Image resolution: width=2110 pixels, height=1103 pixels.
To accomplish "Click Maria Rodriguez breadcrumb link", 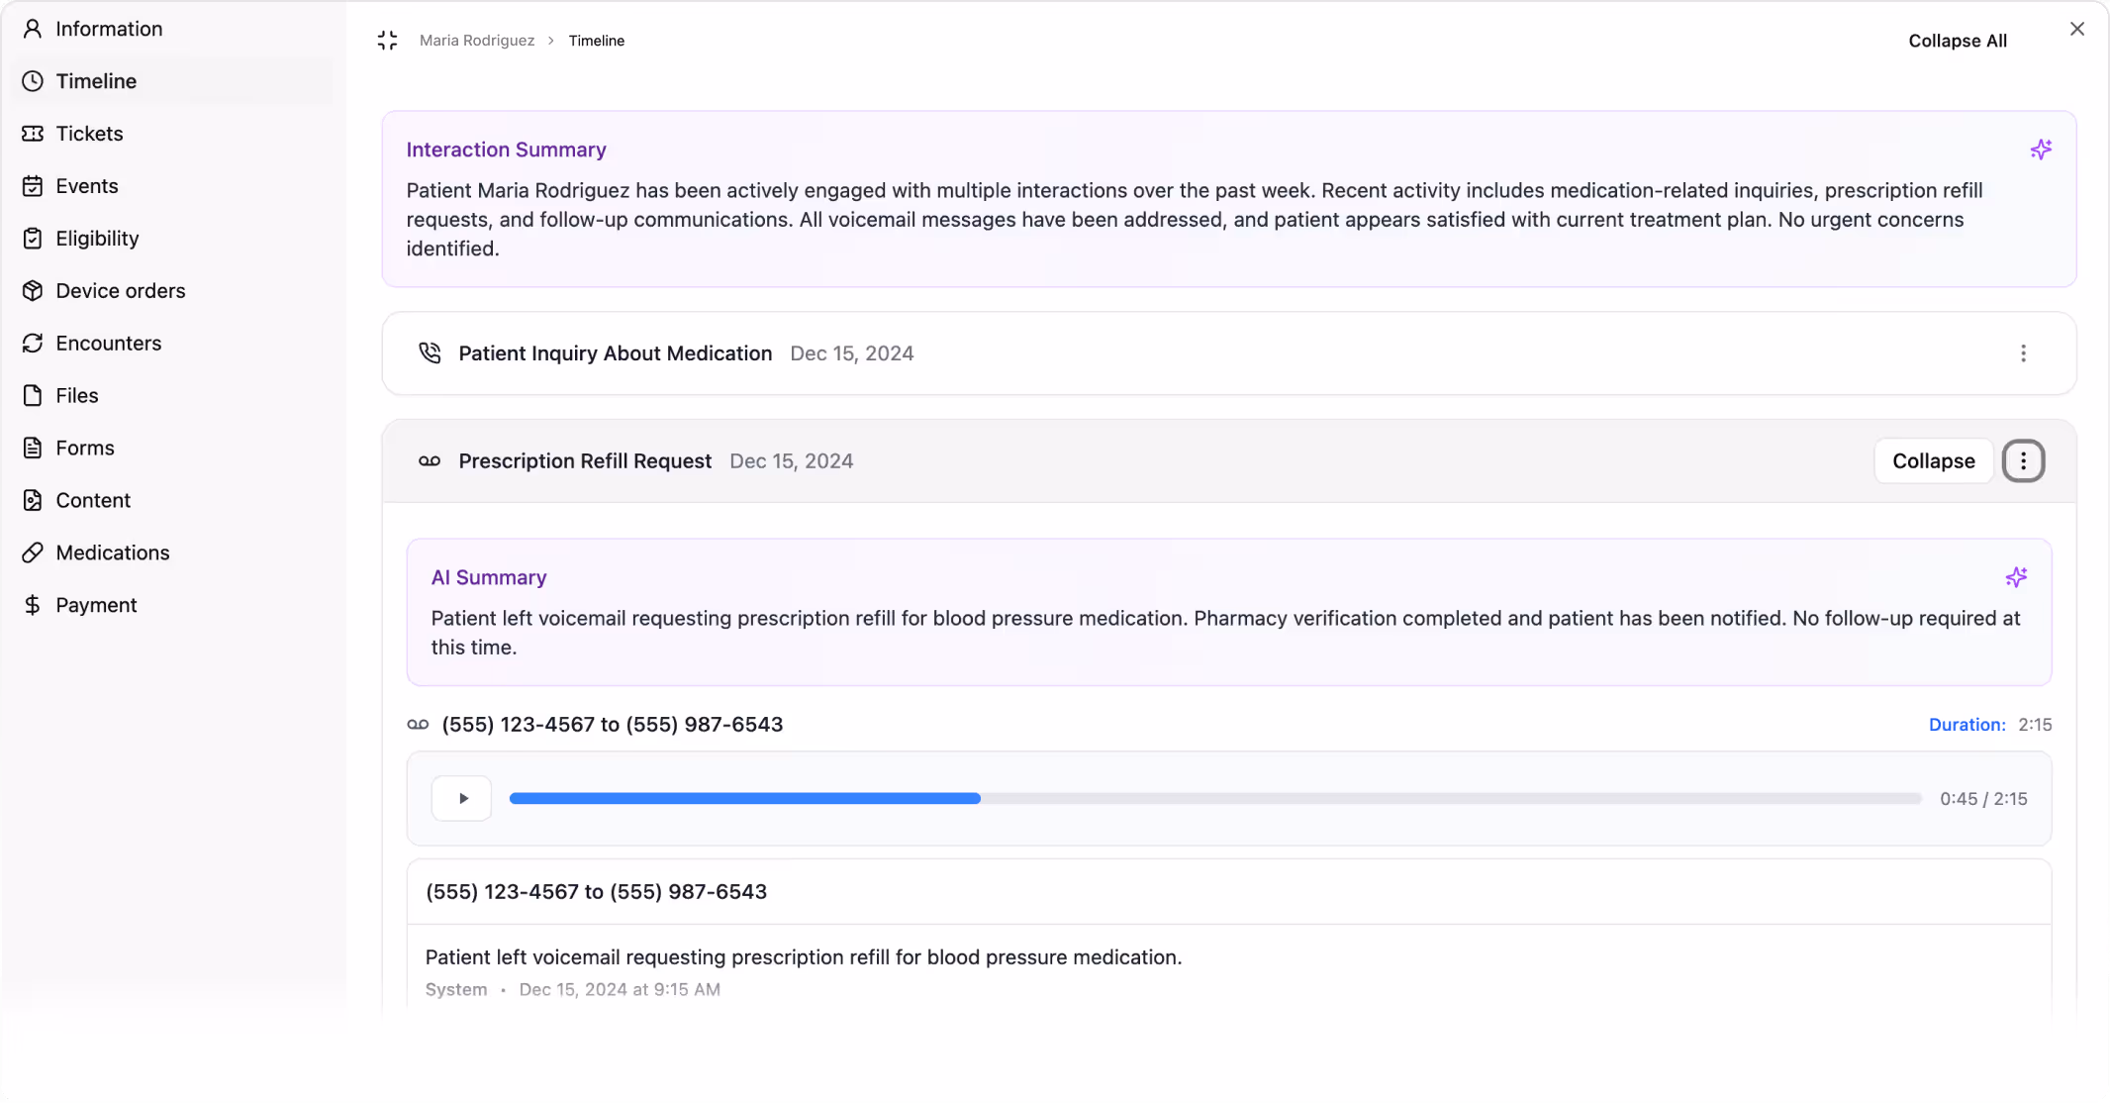I will tap(476, 41).
